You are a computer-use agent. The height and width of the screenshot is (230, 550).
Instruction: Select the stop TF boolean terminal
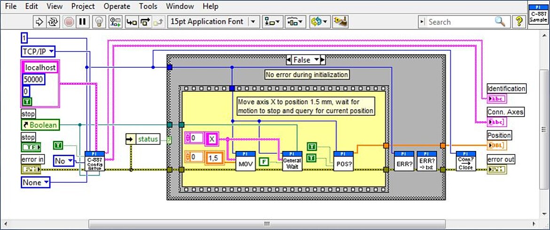click(31, 147)
